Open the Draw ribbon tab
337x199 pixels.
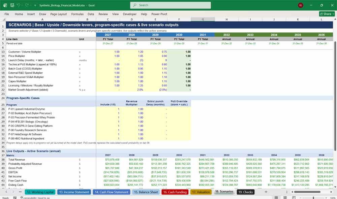(x=42, y=14)
